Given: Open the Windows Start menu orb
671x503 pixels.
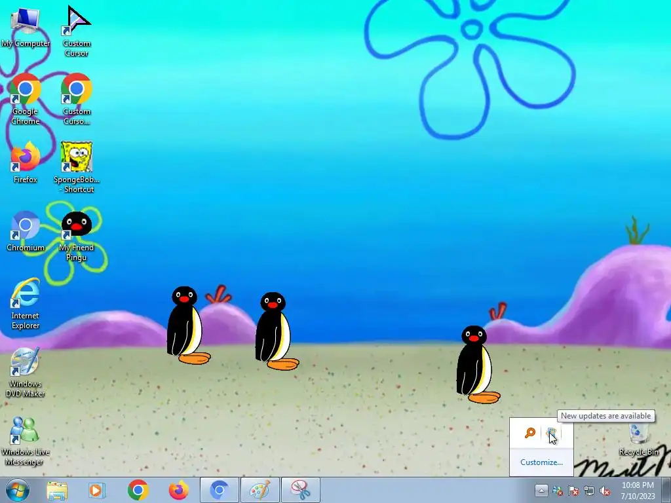Looking at the screenshot, I should [18, 490].
